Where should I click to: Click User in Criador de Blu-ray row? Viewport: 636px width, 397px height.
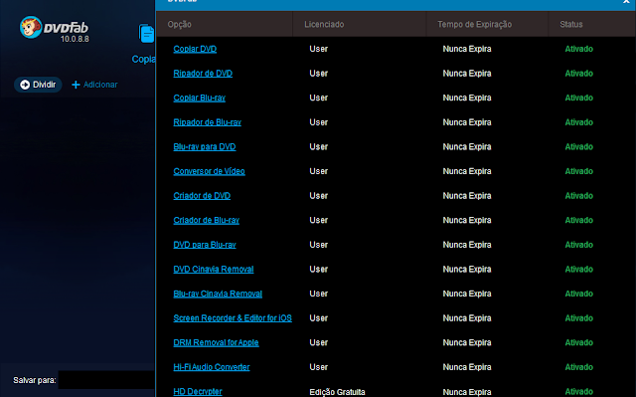(318, 220)
